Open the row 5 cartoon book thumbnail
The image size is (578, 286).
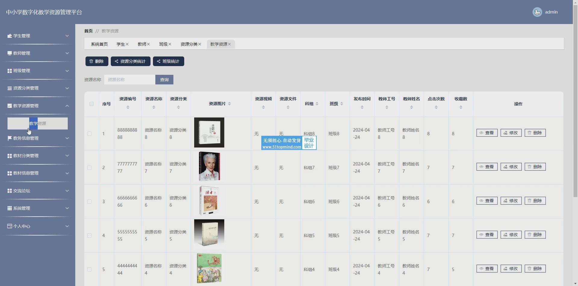pos(209,268)
